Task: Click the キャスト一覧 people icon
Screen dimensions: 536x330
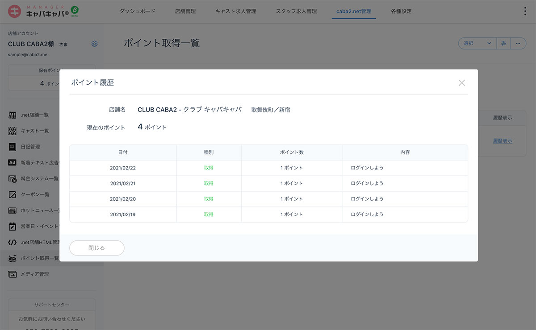Action: (x=13, y=131)
